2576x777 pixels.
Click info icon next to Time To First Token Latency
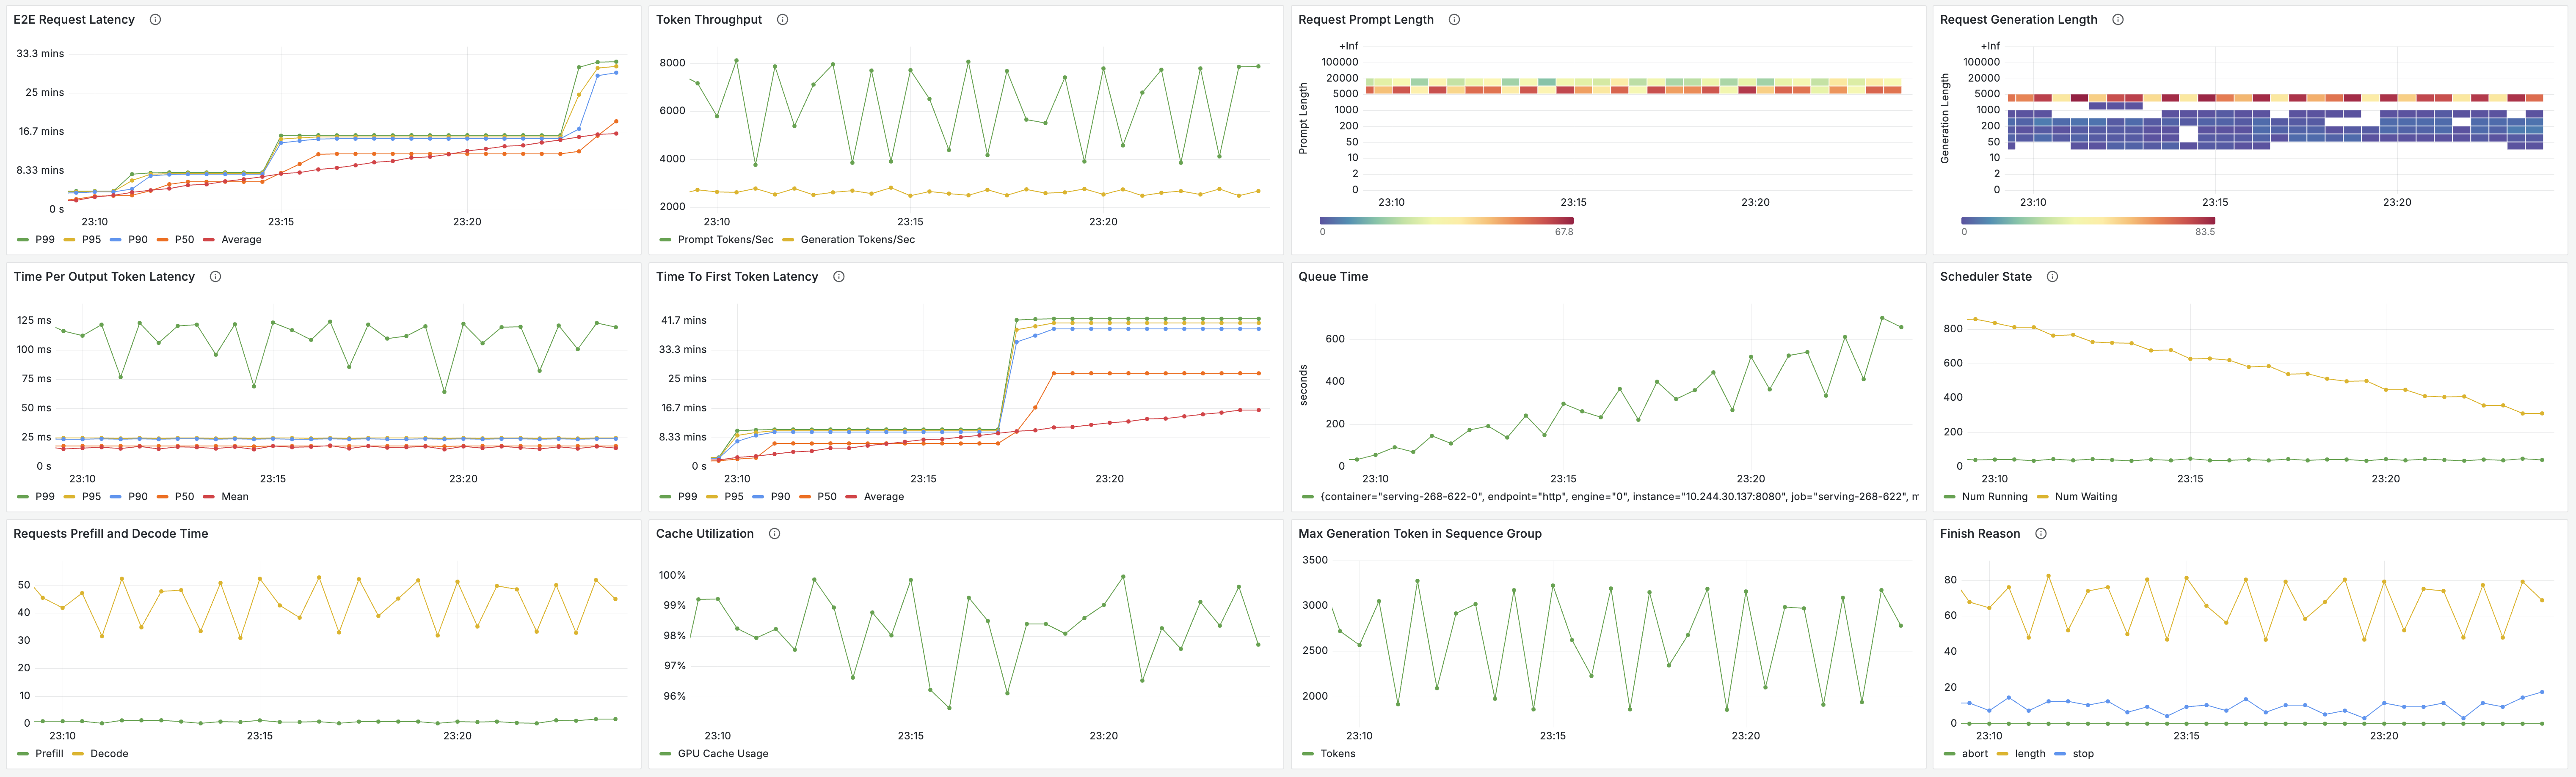click(x=838, y=276)
